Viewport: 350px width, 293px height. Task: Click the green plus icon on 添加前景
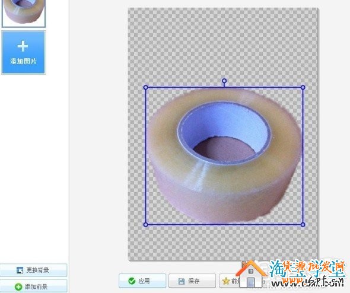pos(18,286)
